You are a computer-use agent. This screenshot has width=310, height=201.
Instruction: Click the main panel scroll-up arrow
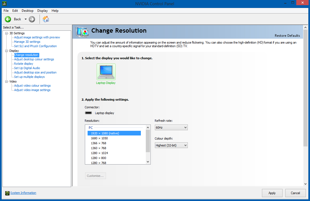coord(305,27)
